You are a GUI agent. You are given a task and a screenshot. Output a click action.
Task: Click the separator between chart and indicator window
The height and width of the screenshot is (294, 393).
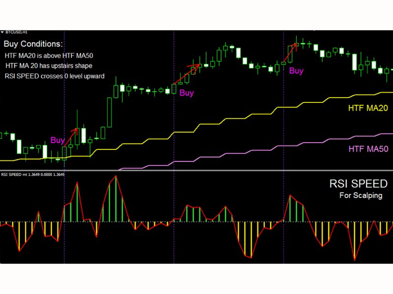196,171
